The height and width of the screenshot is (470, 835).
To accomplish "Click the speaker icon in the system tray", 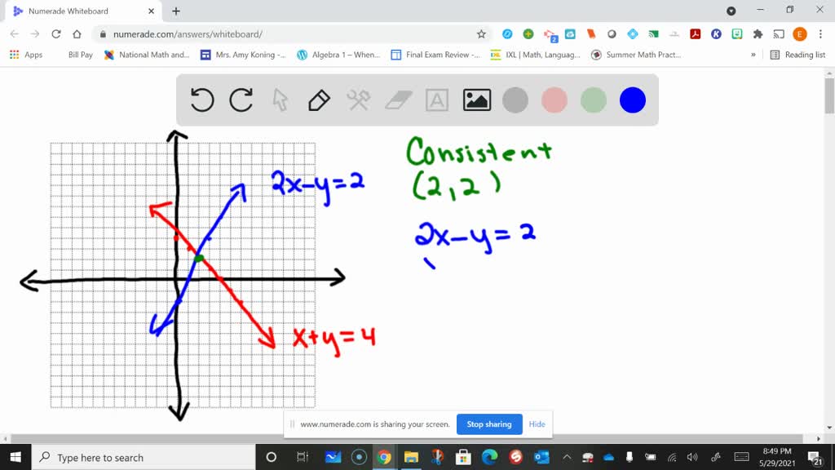I will coord(692,457).
